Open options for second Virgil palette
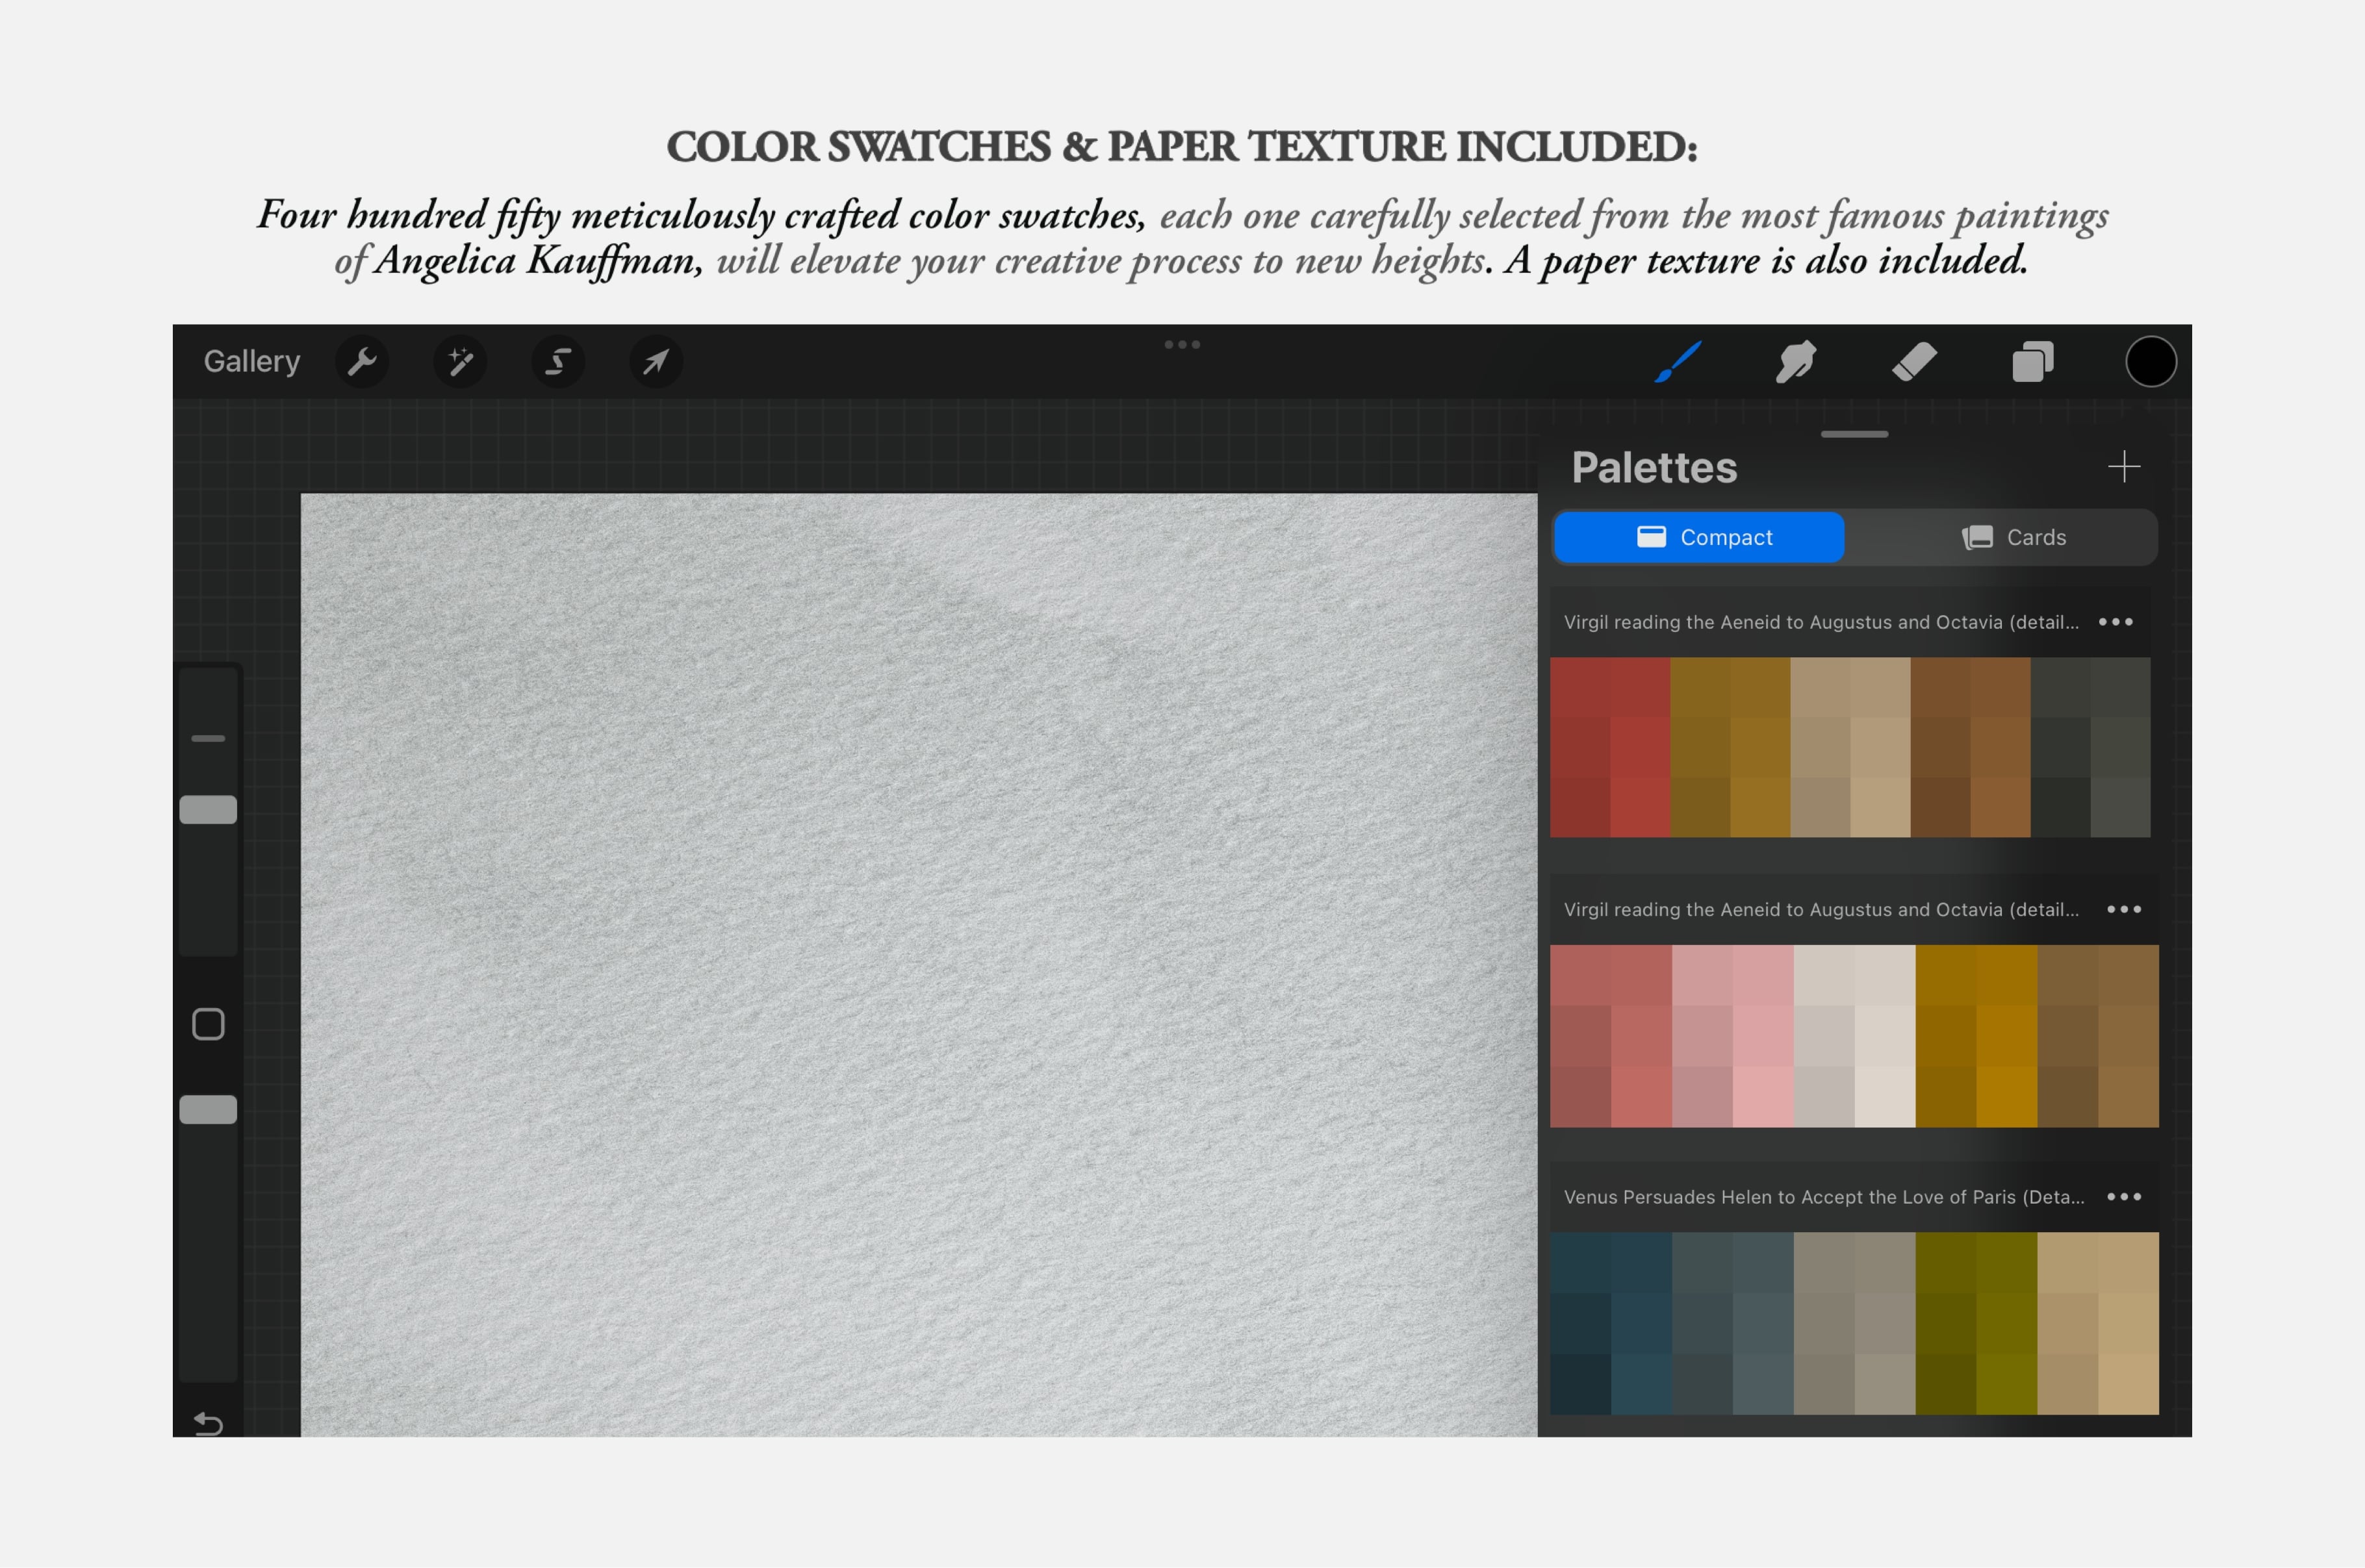Screen dimensions: 2365x1568 coord(2124,909)
